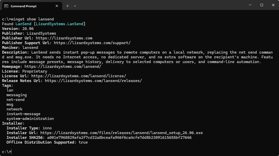Open the Publisher Support Url link
This screenshot has height=156, width=279.
(92, 43)
